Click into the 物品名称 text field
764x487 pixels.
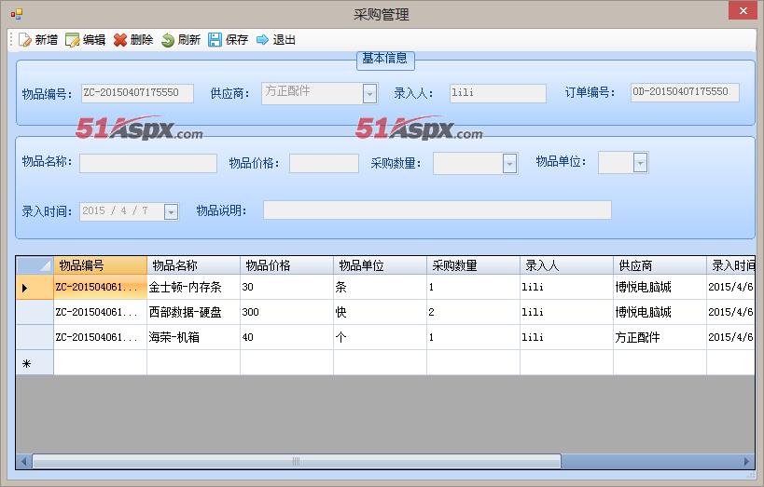(147, 164)
